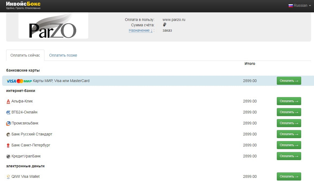Click the Банк Русский Стандарт icon
Image resolution: width=314 pixels, height=181 pixels.
coord(8,134)
